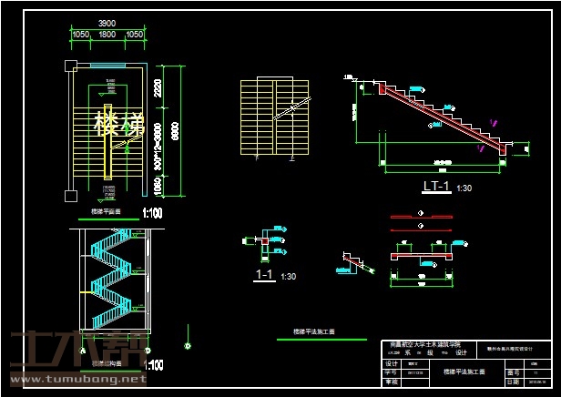
Task: Click the axis bubble marker at bottom left
Action: [x=188, y=346]
